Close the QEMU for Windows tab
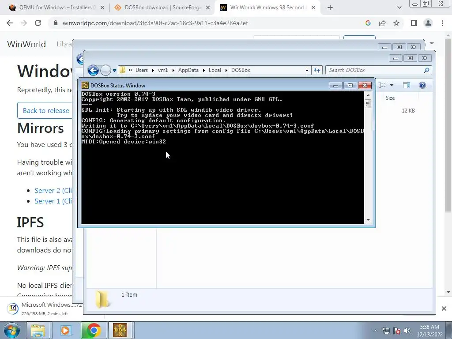The width and height of the screenshot is (452, 339). (102, 8)
